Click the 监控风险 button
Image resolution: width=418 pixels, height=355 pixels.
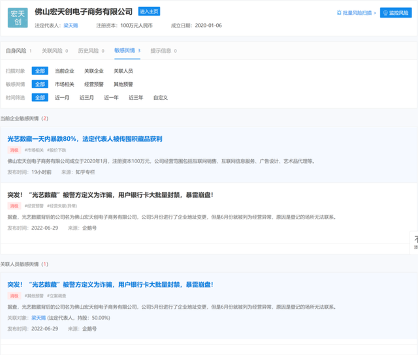pyautogui.click(x=397, y=12)
